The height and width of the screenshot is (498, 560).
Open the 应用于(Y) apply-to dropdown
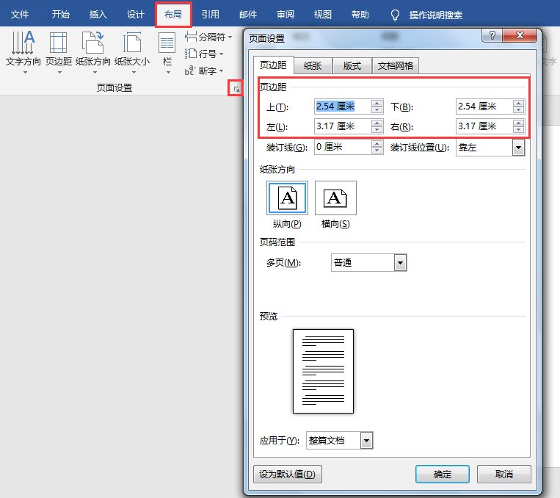(366, 441)
